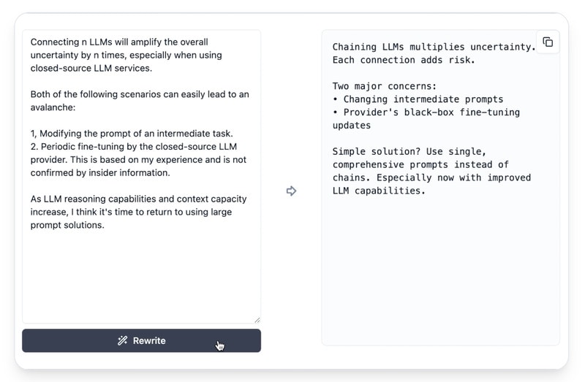
Task: Click the "Each connection adds risk" line
Action: point(404,60)
